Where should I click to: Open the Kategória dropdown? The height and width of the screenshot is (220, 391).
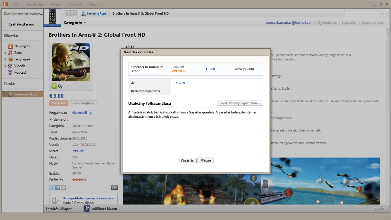click(x=75, y=23)
